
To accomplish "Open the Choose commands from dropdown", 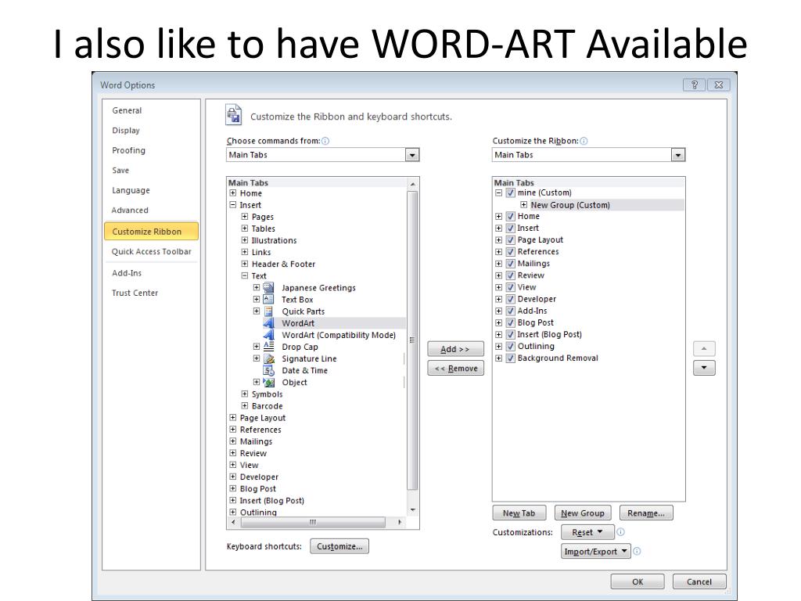I will point(412,155).
